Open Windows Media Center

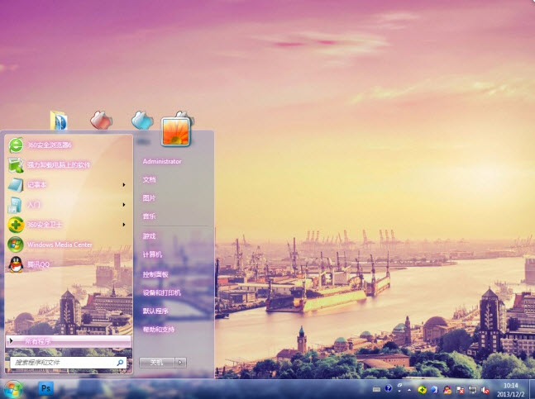[x=69, y=245]
